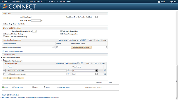Uncheck the All Judiciary Employees row checkbox
Image resolution: width=178 pixels, height=100 pixels.
pyautogui.click(x=4, y=71)
